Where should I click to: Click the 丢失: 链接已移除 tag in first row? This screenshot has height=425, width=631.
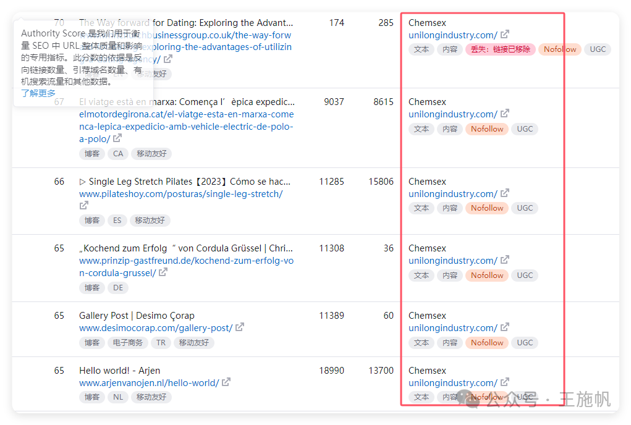(x=500, y=49)
